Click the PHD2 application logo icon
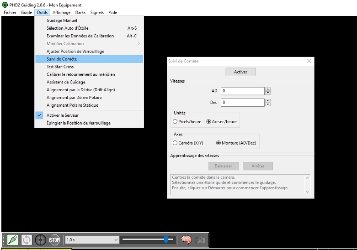 (x=5, y=5)
